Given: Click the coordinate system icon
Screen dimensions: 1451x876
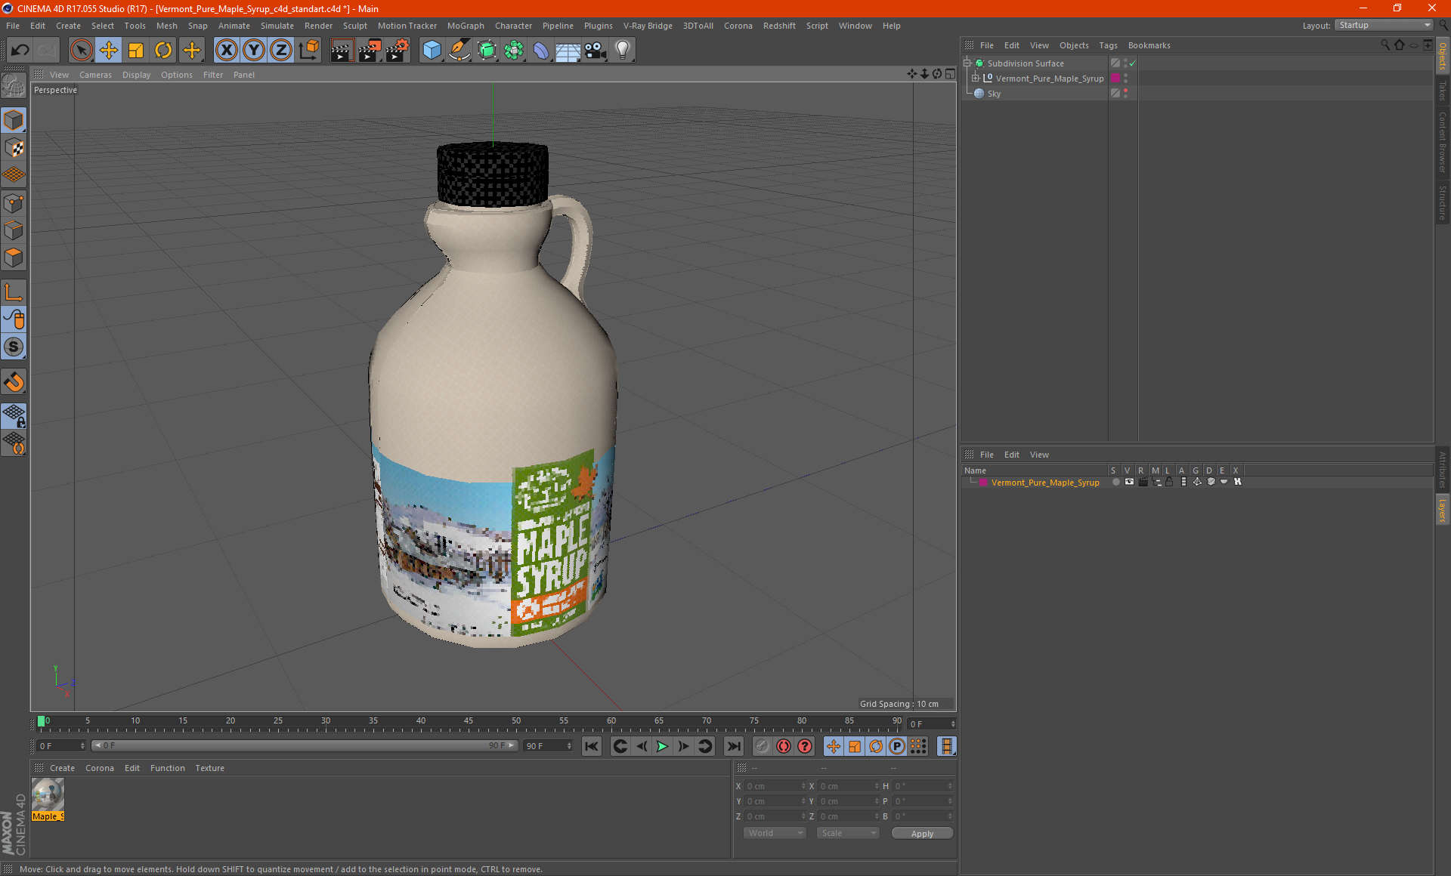Looking at the screenshot, I should (x=309, y=51).
